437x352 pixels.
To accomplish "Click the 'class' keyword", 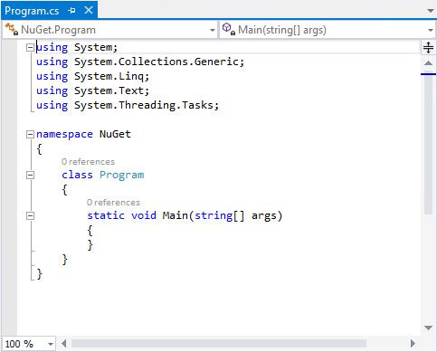I will (x=77, y=175).
